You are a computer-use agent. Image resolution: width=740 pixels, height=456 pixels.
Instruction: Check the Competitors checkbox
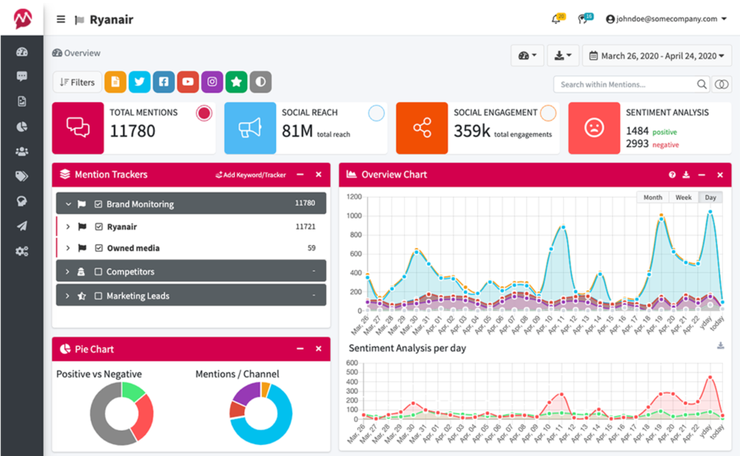[x=98, y=272]
